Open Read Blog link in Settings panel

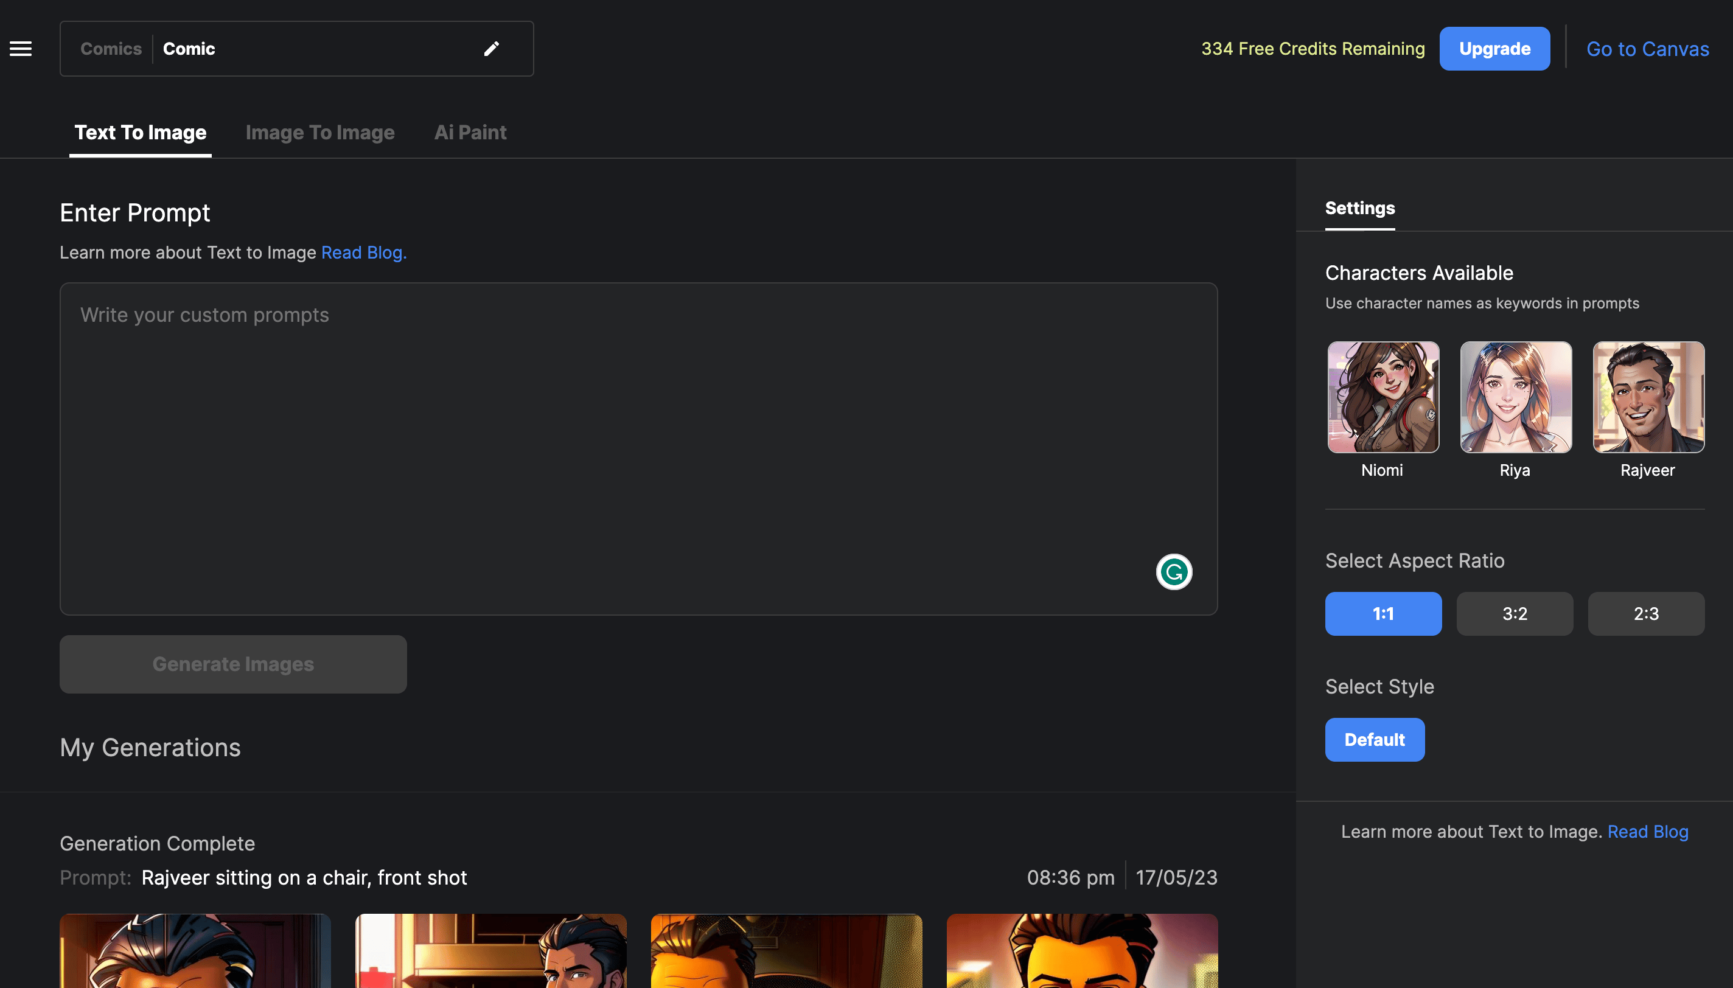click(1647, 831)
